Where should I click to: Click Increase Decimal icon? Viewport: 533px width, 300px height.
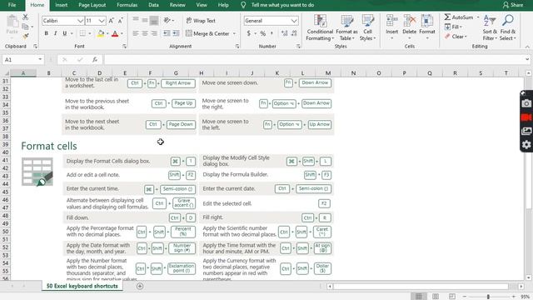(285, 33)
